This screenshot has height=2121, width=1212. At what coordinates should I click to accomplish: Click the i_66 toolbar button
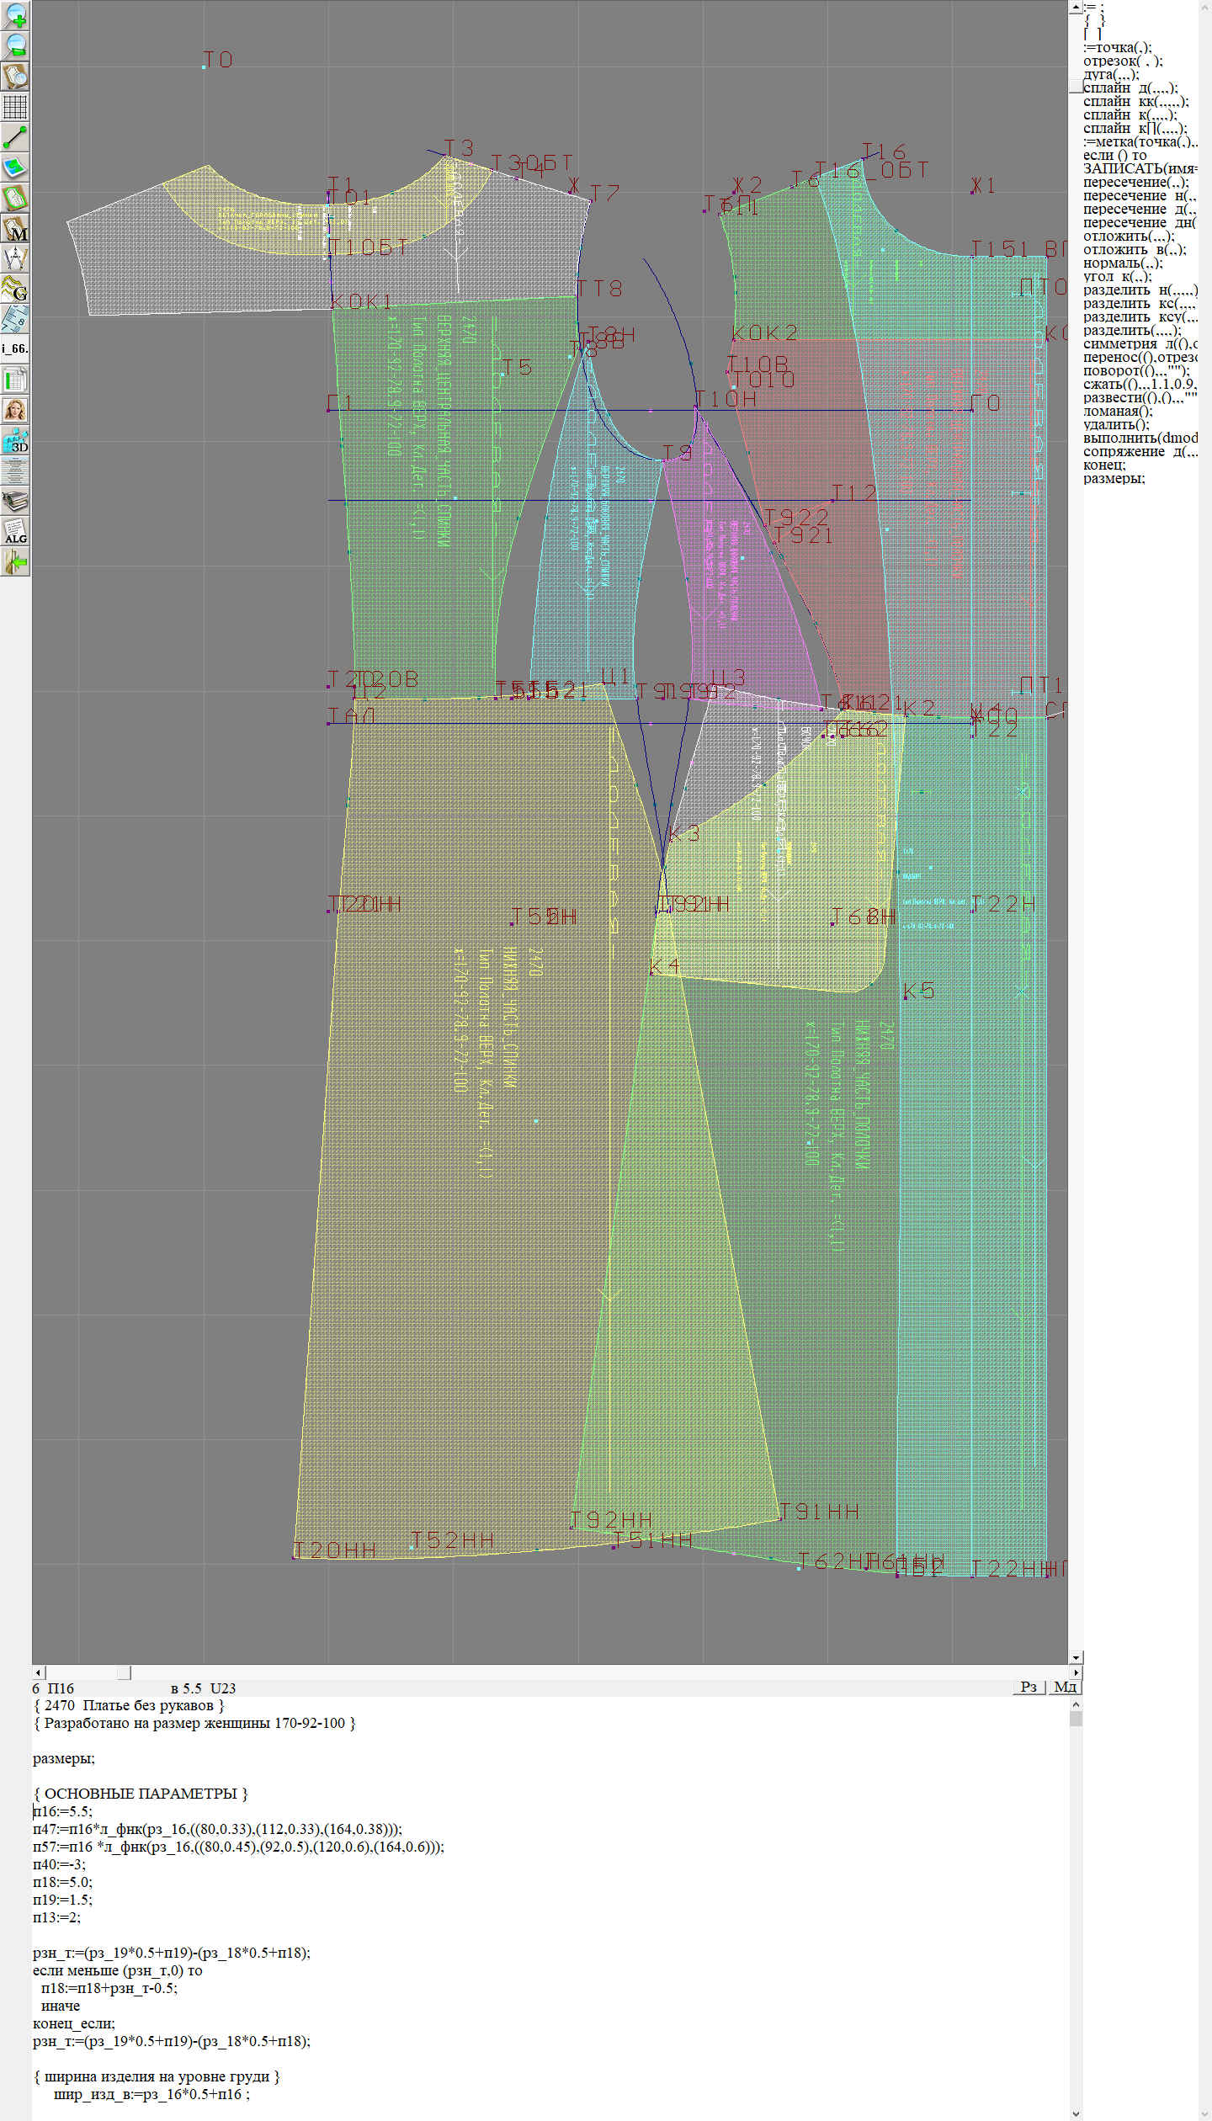tap(15, 348)
